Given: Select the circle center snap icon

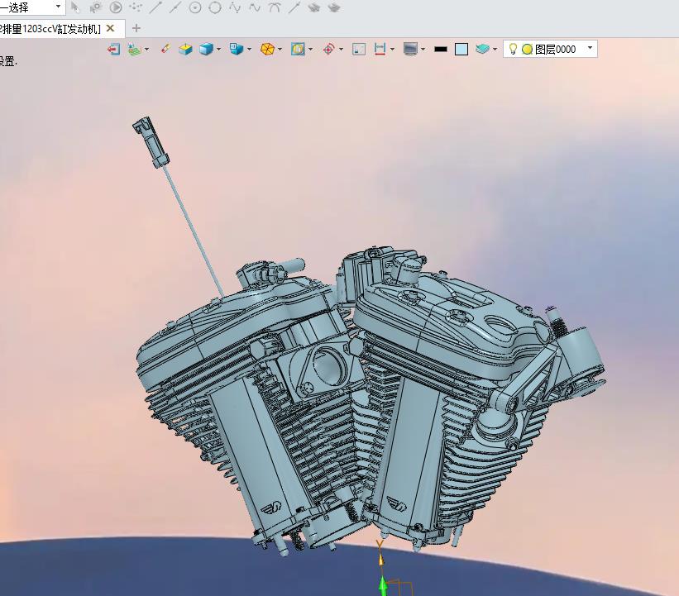Looking at the screenshot, I should point(195,7).
